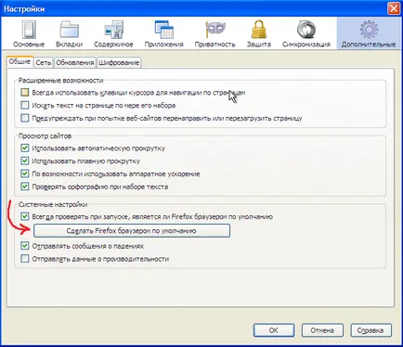Switch to the Шифрование tab
The image size is (403, 347).
click(119, 62)
